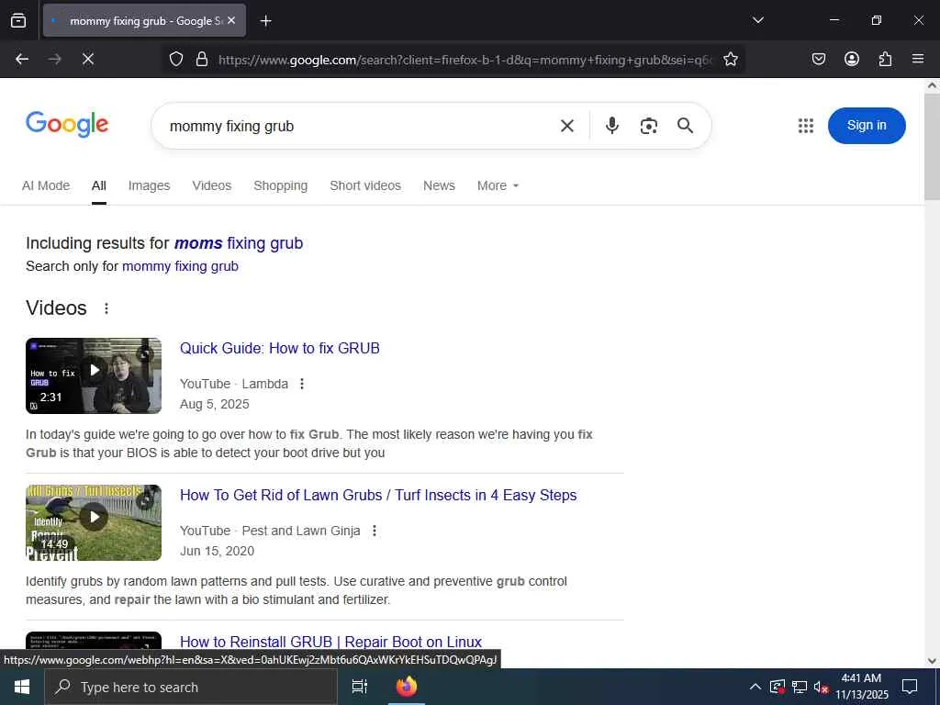Image resolution: width=940 pixels, height=705 pixels.
Task: Expand the More dropdown
Action: click(498, 185)
